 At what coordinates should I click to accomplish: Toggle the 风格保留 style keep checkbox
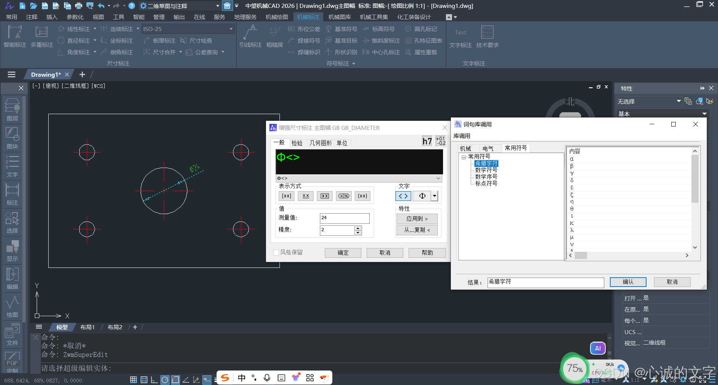(276, 253)
